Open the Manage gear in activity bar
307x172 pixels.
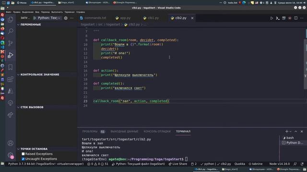point(11,155)
